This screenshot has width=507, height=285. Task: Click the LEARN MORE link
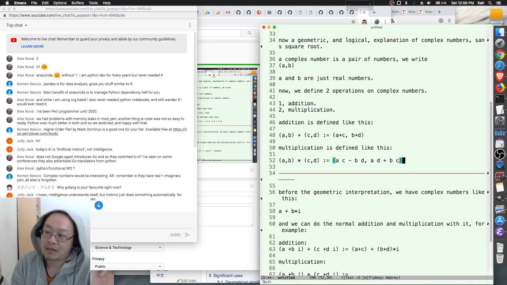32,46
